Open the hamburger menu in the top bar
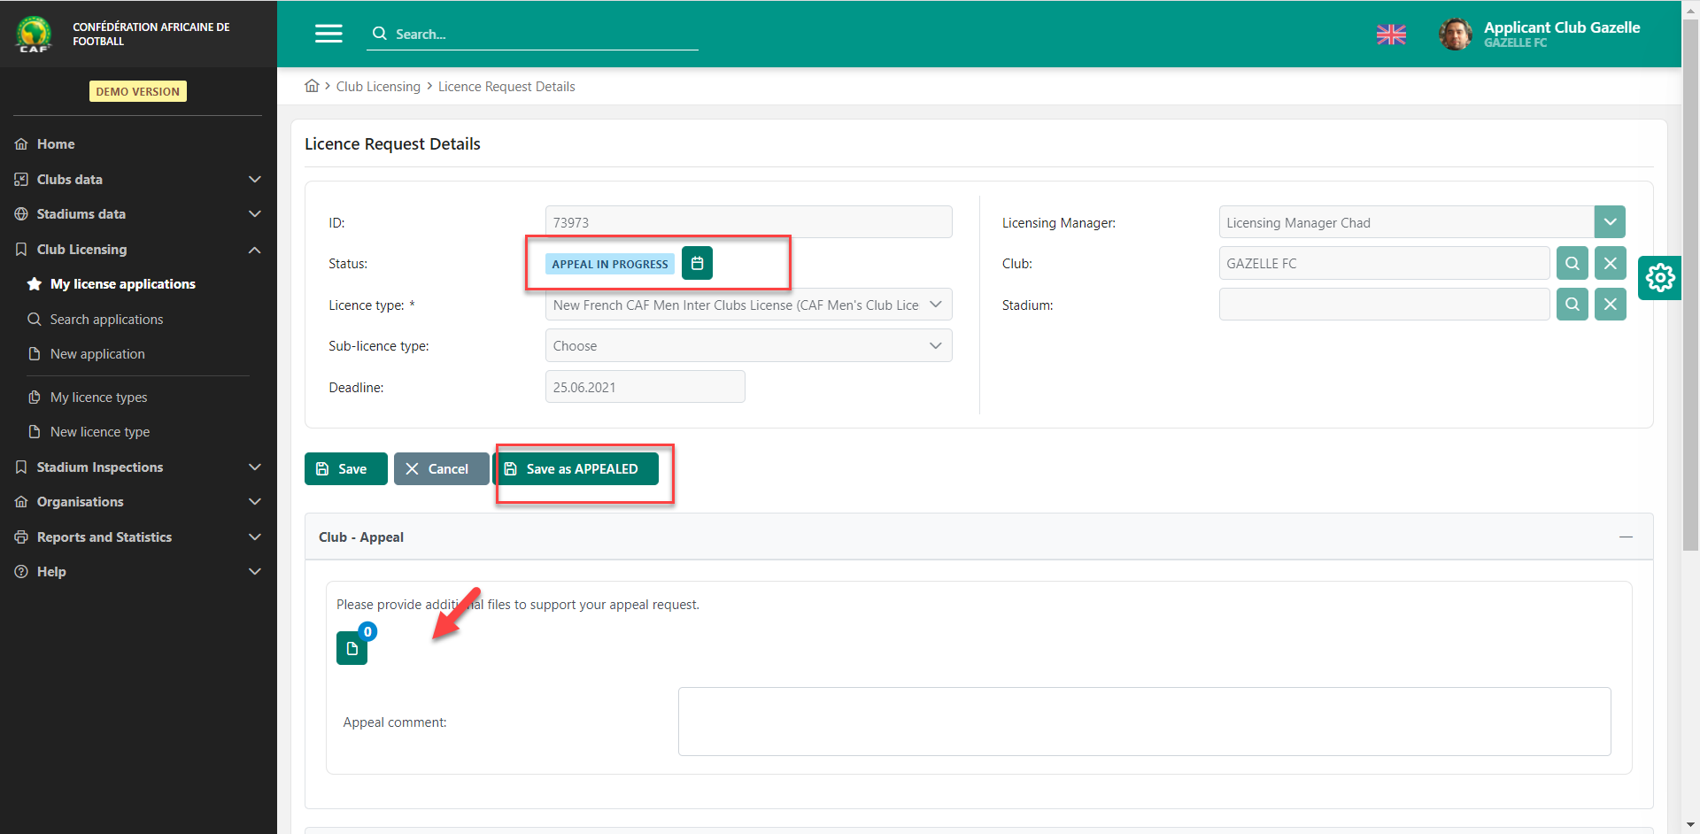Image resolution: width=1700 pixels, height=834 pixels. (x=328, y=34)
